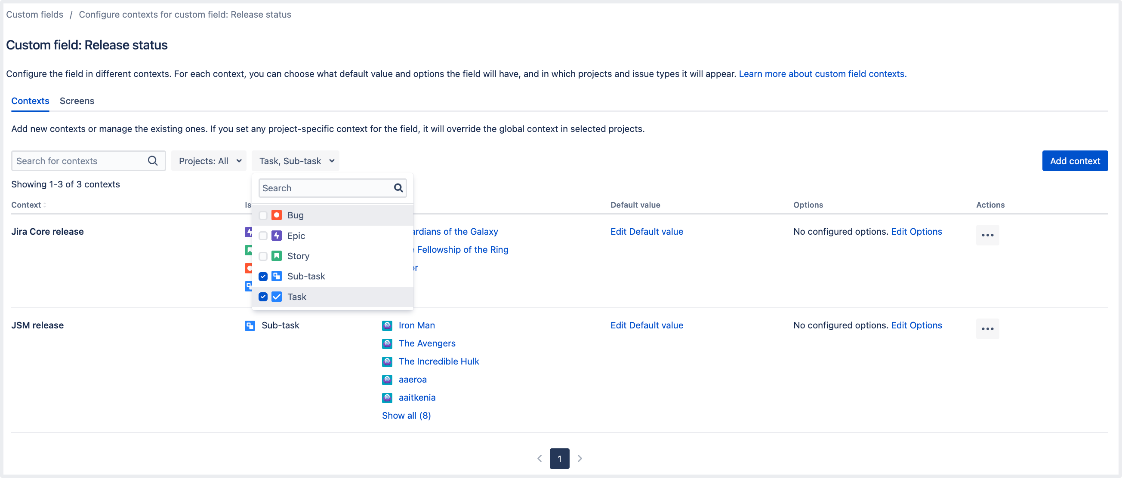The image size is (1122, 478).
Task: Focus the Search for contexts field
Action: point(89,161)
